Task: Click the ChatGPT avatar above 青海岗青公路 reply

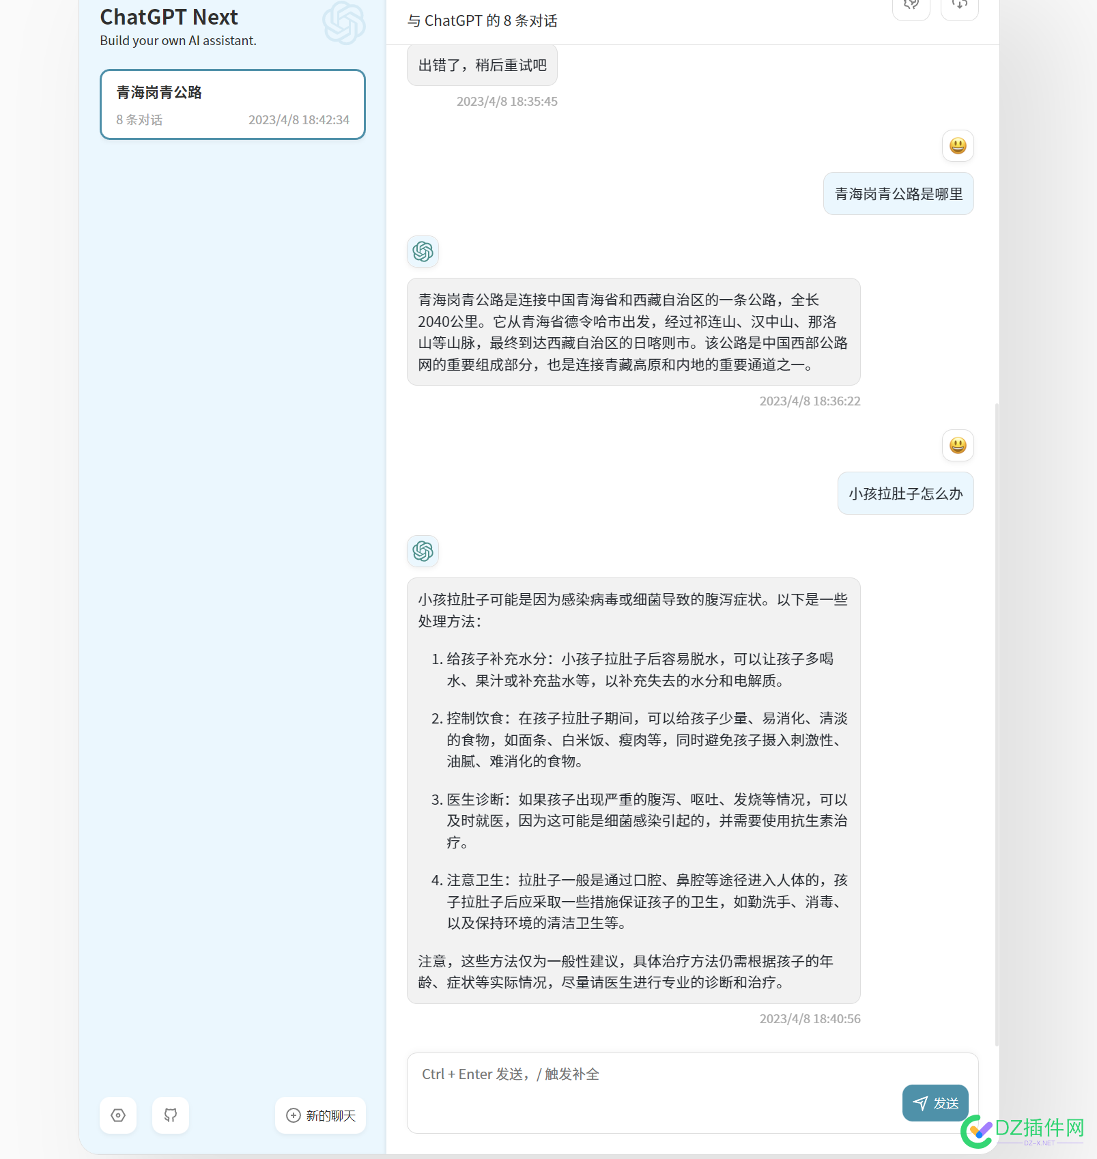Action: [423, 252]
